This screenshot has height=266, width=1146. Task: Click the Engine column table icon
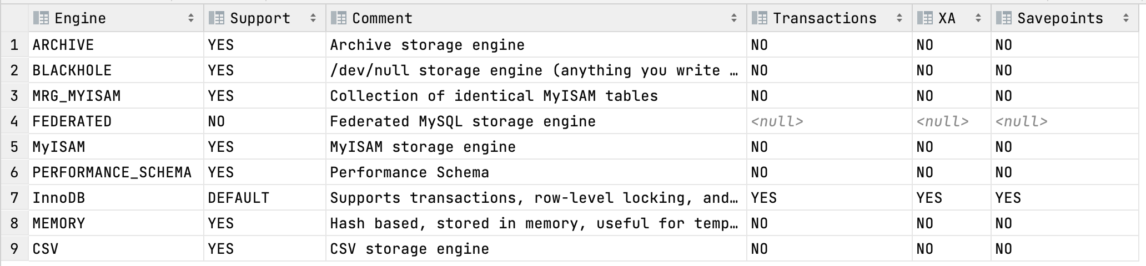point(41,18)
